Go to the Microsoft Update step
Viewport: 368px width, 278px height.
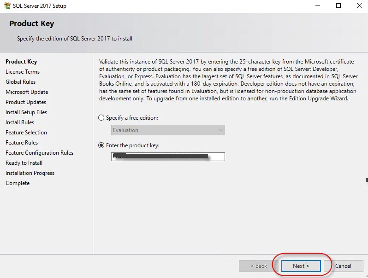click(x=27, y=92)
